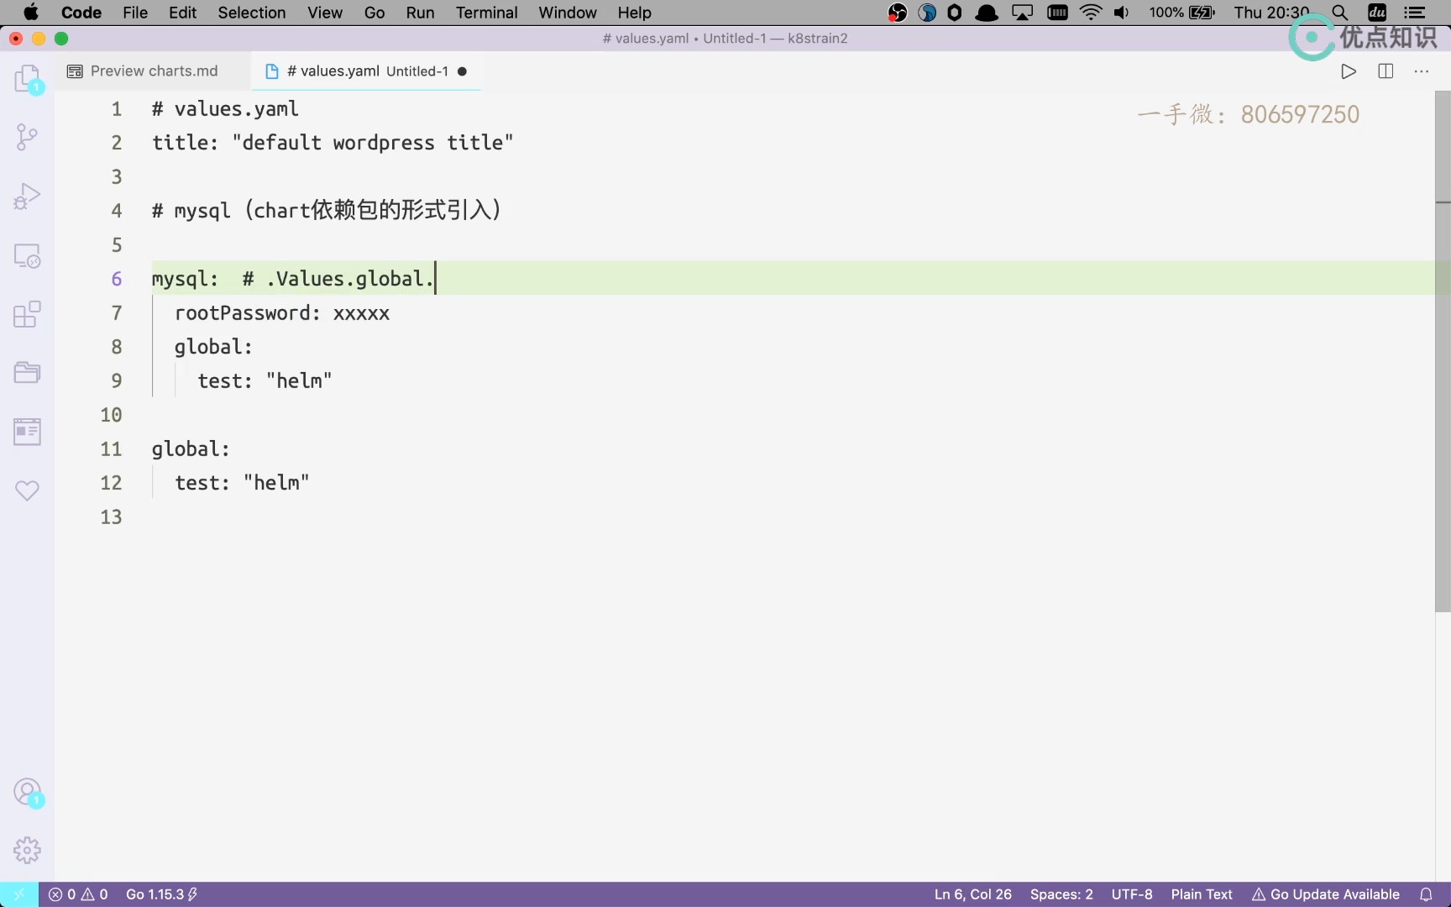This screenshot has height=907, width=1451.
Task: Click the battery status indicator
Action: coord(1181,13)
